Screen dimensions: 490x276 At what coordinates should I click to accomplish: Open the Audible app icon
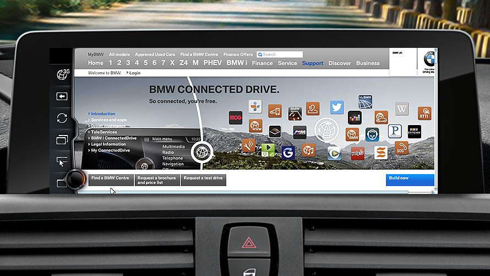[x=275, y=132]
